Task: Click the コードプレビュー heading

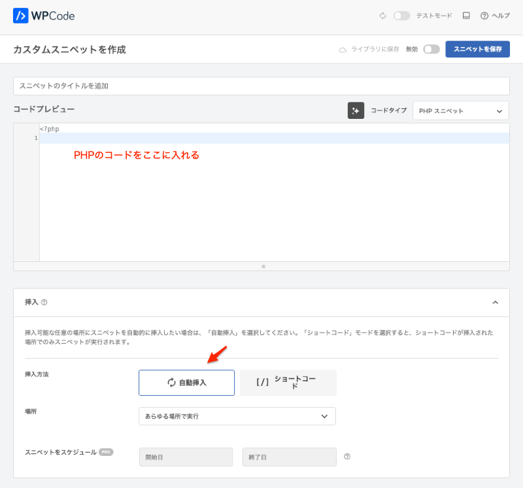Action: pyautogui.click(x=44, y=109)
